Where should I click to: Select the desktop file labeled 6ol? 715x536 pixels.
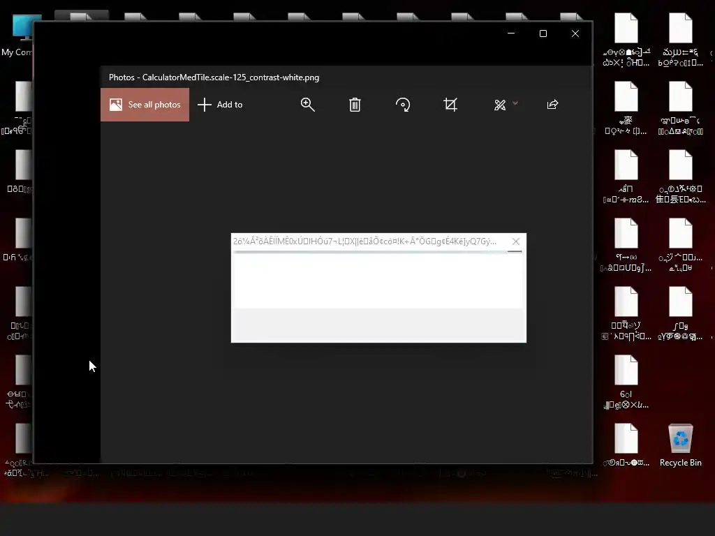pyautogui.click(x=626, y=382)
